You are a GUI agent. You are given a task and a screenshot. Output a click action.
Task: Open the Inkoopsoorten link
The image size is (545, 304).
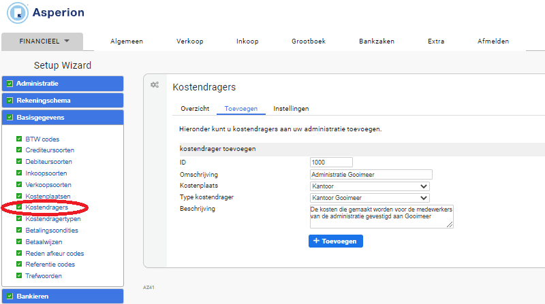click(x=46, y=173)
